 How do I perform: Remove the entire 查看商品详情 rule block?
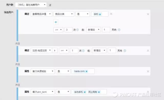[148, 14]
